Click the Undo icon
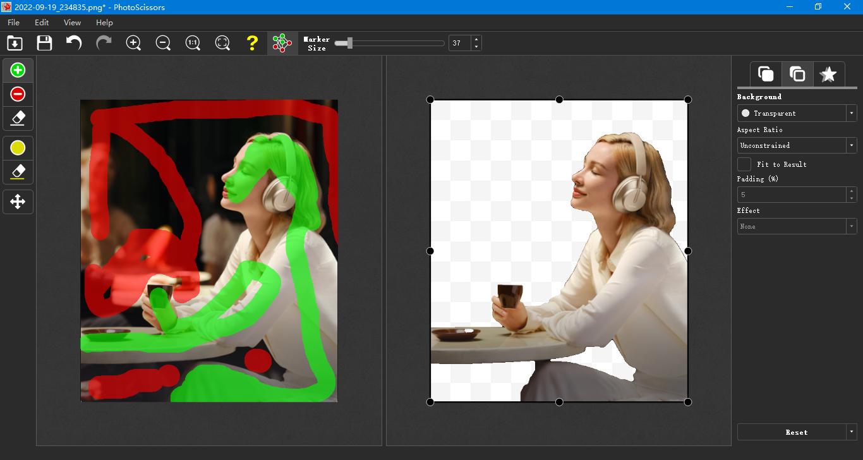Image resolution: width=863 pixels, height=460 pixels. 73,43
